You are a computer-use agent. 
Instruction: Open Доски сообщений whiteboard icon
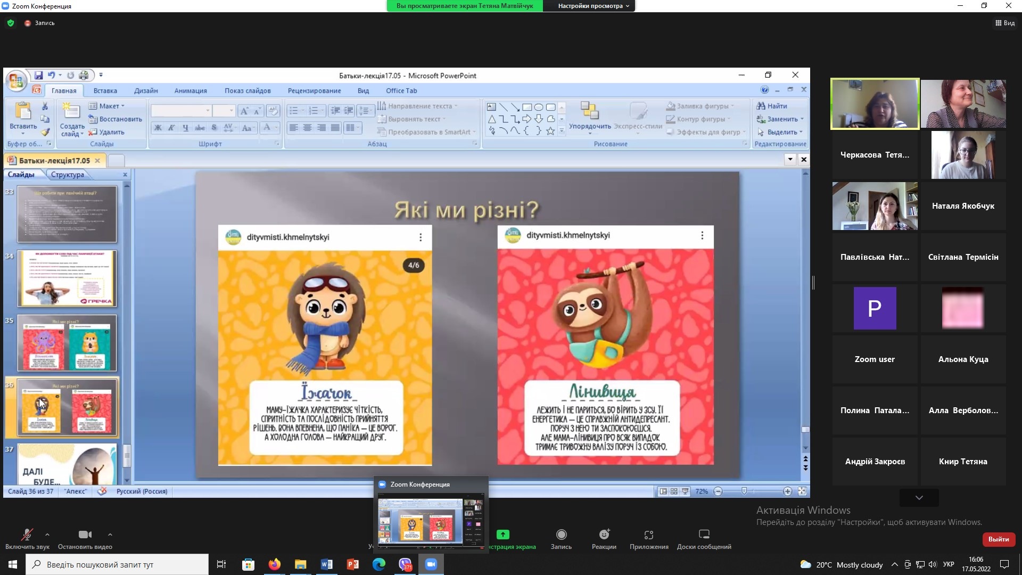coord(704,535)
